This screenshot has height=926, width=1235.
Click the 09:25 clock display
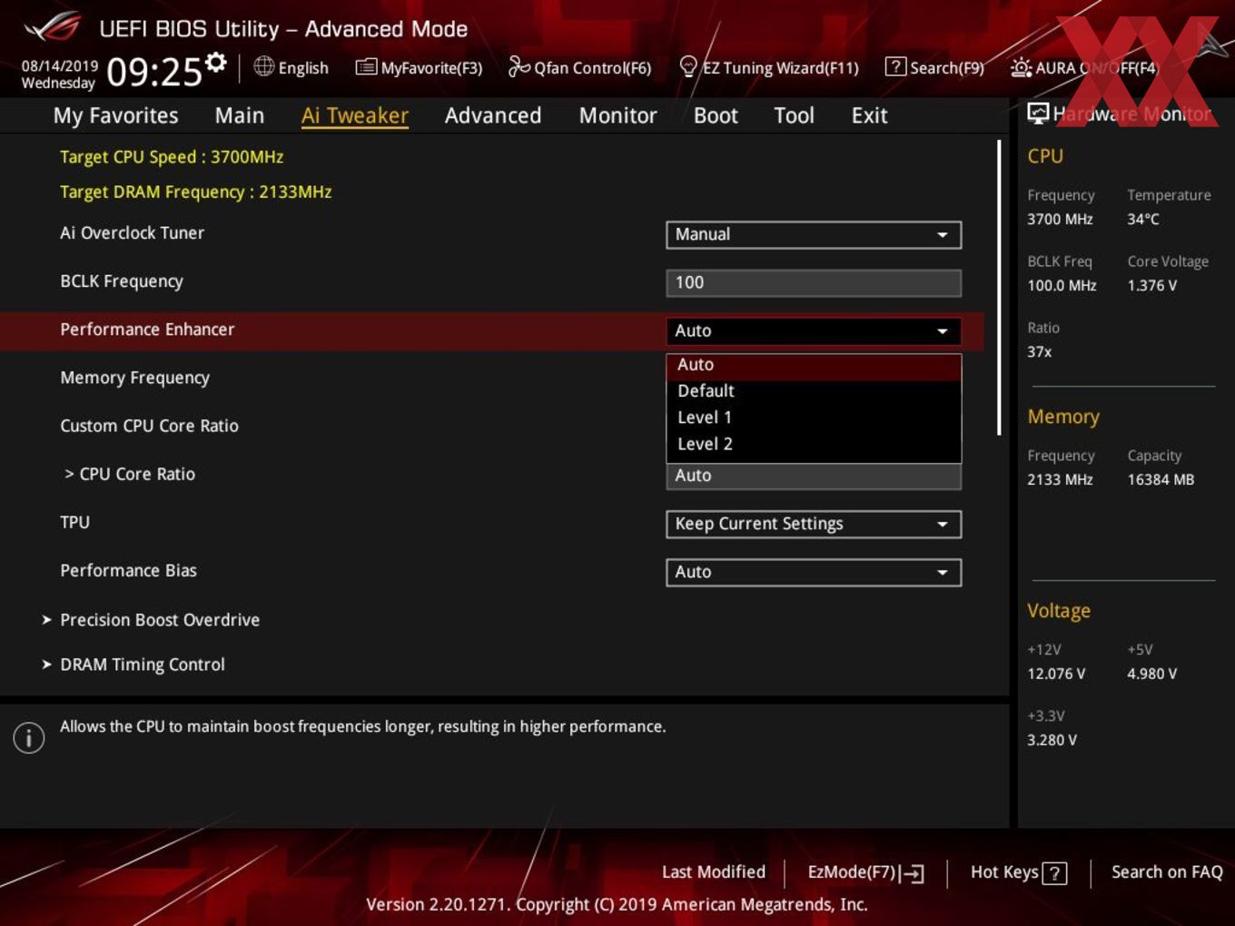click(x=154, y=72)
